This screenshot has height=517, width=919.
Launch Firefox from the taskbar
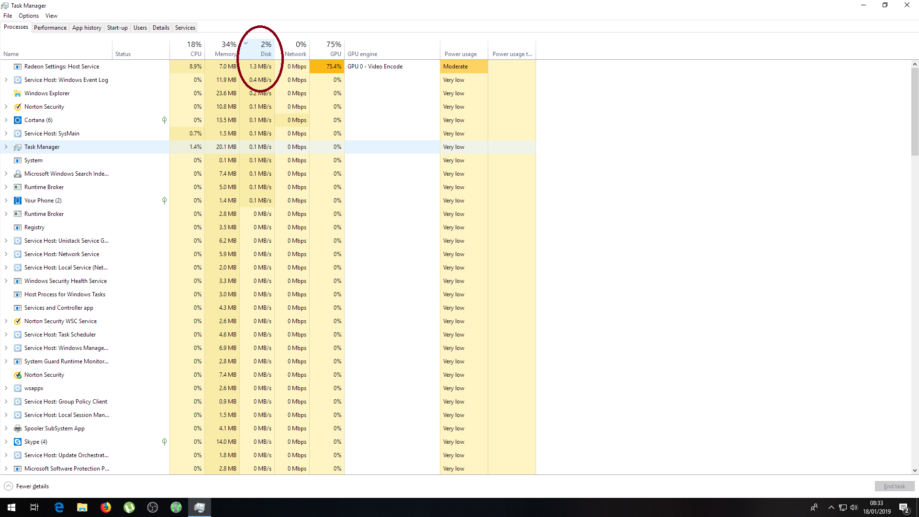[106, 507]
